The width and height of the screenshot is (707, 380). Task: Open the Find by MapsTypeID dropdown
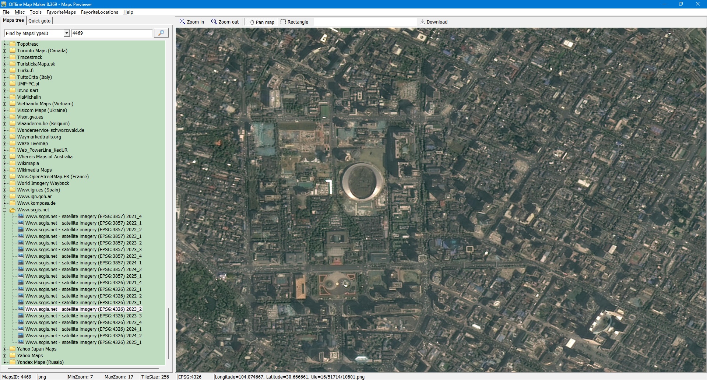pyautogui.click(x=67, y=33)
